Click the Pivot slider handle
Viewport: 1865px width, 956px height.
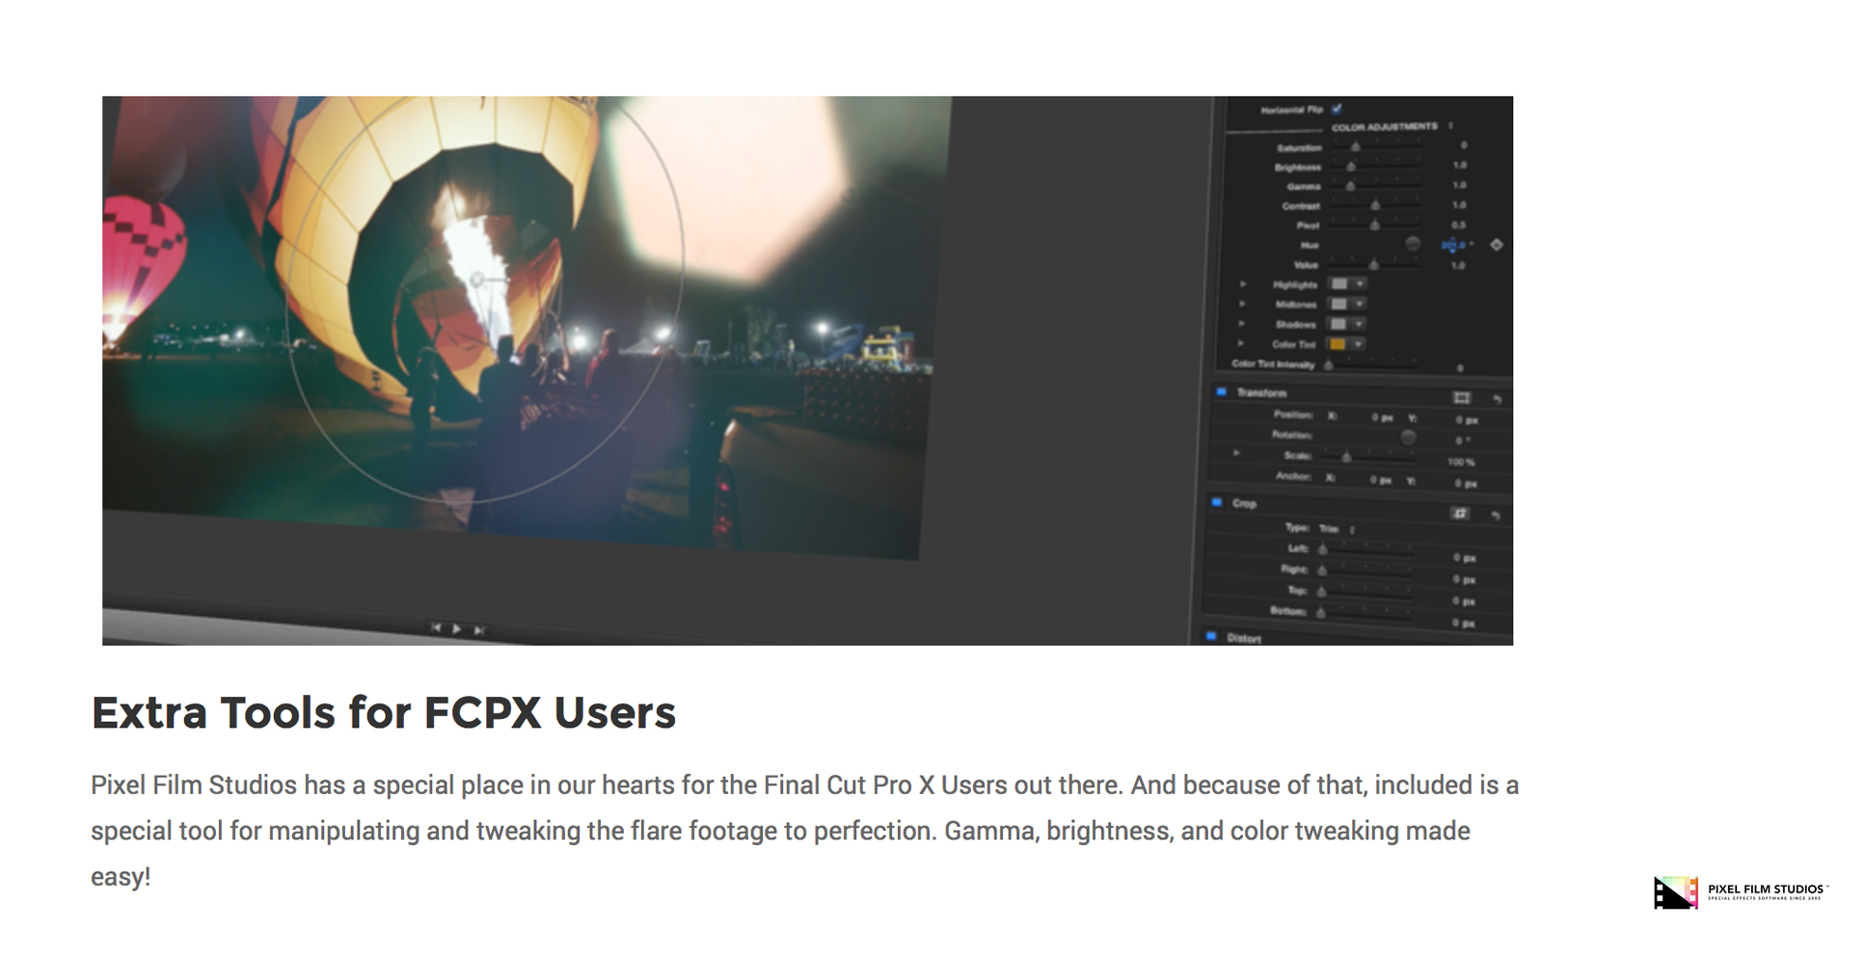pos(1375,225)
